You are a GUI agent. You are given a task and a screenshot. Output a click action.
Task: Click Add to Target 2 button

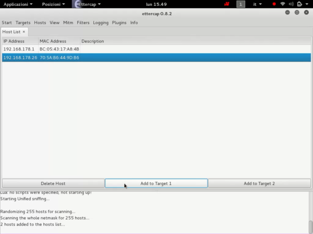point(259,183)
